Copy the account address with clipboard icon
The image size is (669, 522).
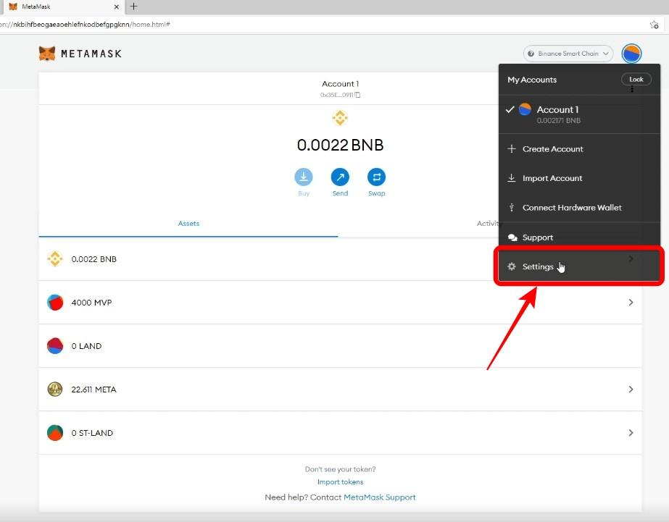coord(357,95)
